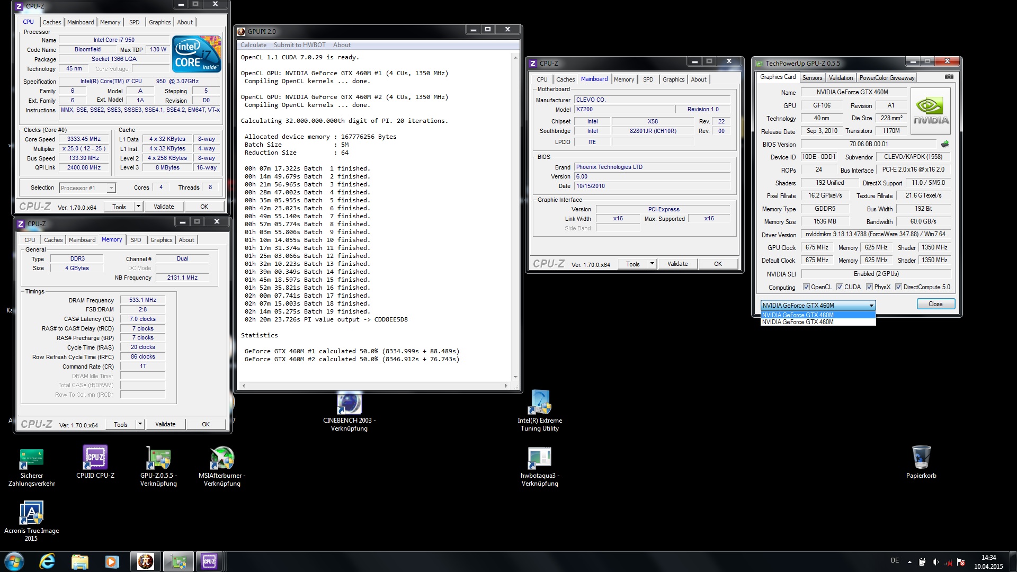Show hidden tray icons arrow
Viewport: 1017px width, 572px height.
909,562
